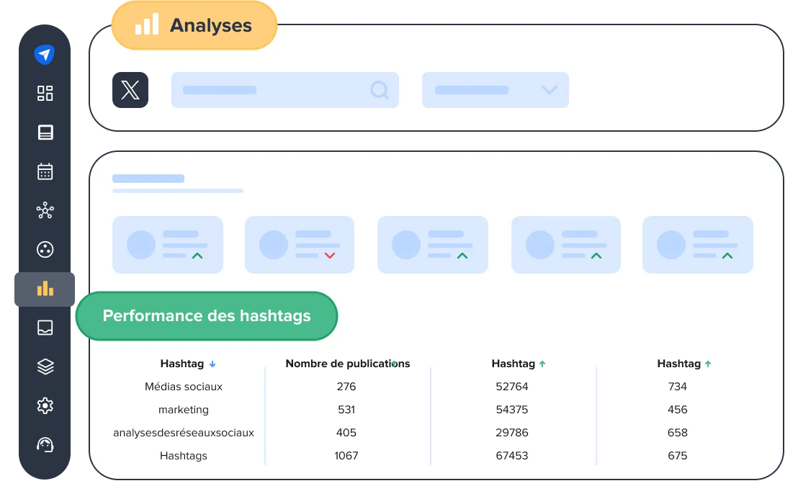Image resolution: width=798 pixels, height=504 pixels.
Task: Click the red downward trend arrow on second card
Action: (331, 256)
